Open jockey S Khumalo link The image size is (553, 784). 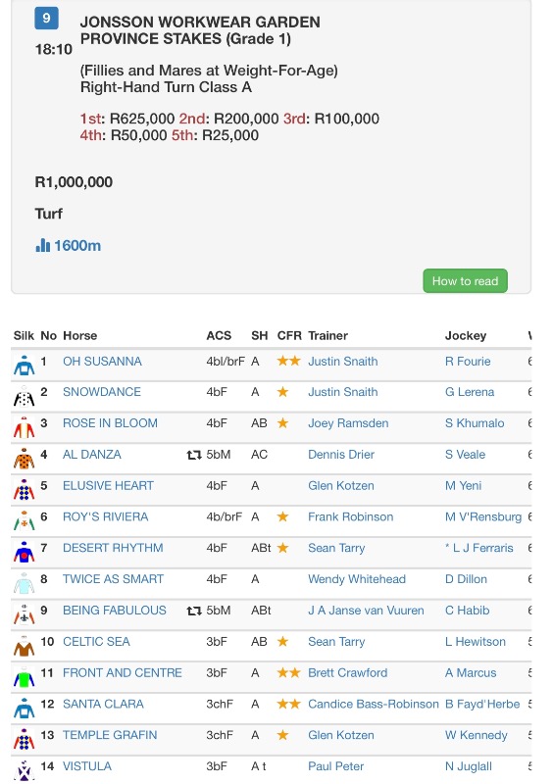[x=475, y=423]
